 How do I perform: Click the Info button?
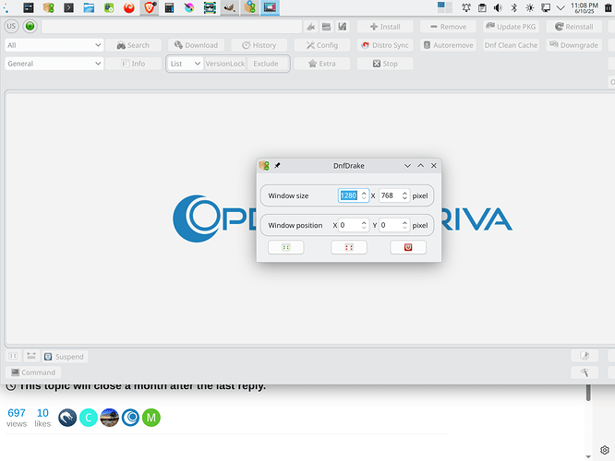tap(133, 64)
